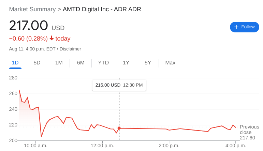This screenshot has height=151, width=263.
Task: Click the 216.00 USD price tooltip
Action: pyautogui.click(x=119, y=85)
